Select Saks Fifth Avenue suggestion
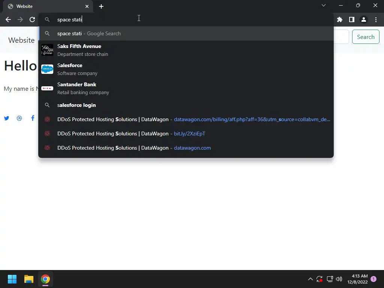 coord(186,50)
